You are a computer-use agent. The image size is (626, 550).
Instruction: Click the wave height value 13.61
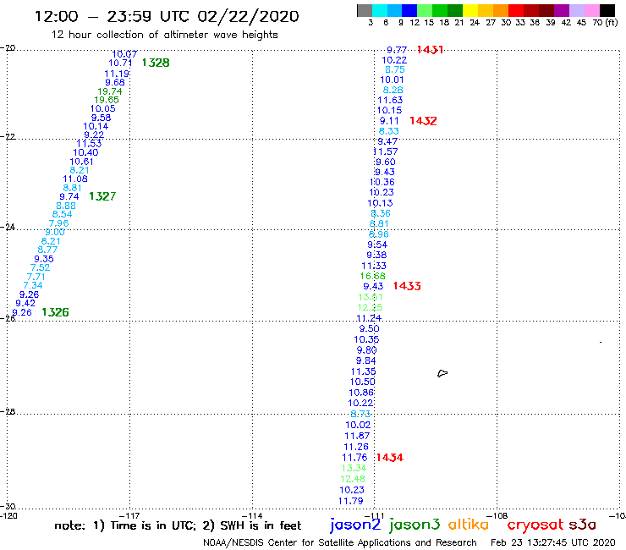click(371, 297)
